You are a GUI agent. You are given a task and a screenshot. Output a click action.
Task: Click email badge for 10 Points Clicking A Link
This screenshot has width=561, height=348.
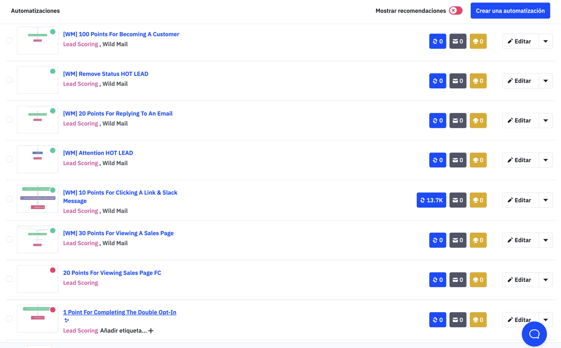pos(458,200)
